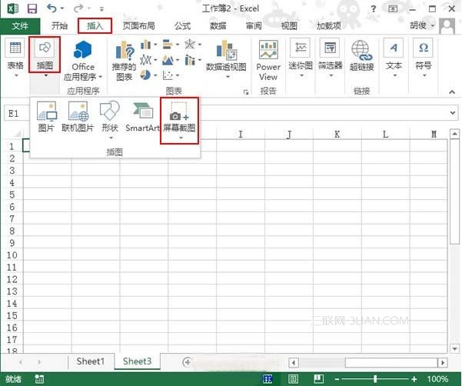The height and width of the screenshot is (386, 462).
Task: Switch to Normal view in status bar
Action: (x=268, y=379)
